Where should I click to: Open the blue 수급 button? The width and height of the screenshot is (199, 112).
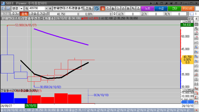[x=161, y=9]
